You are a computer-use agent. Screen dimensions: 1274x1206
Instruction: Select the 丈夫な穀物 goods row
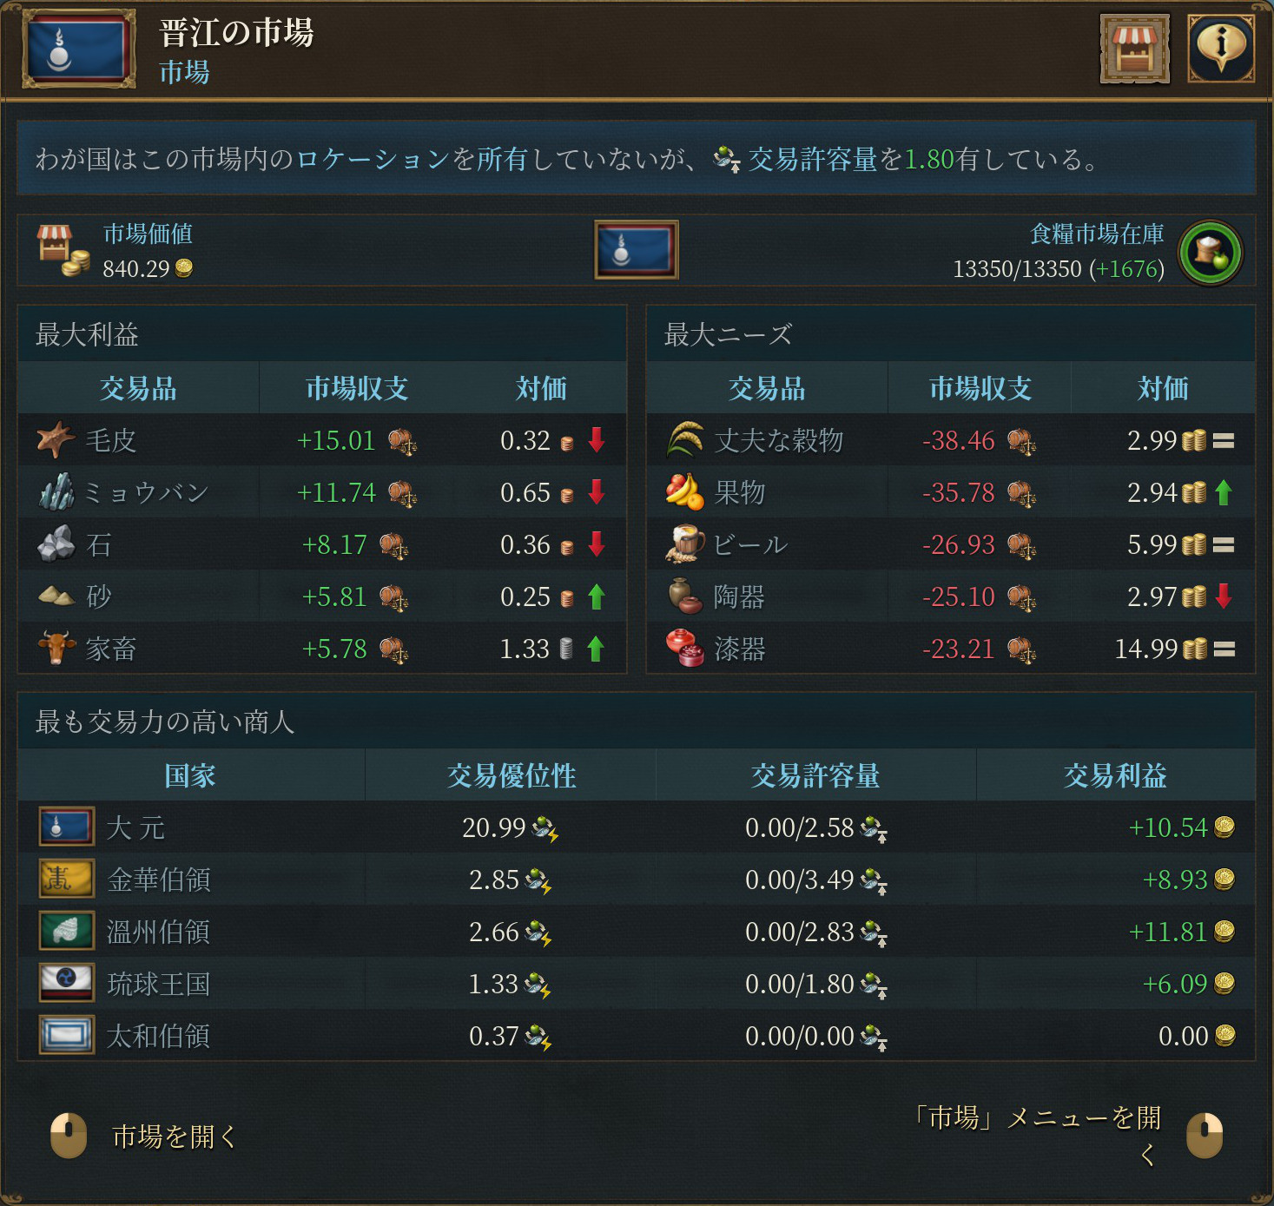[x=951, y=440]
